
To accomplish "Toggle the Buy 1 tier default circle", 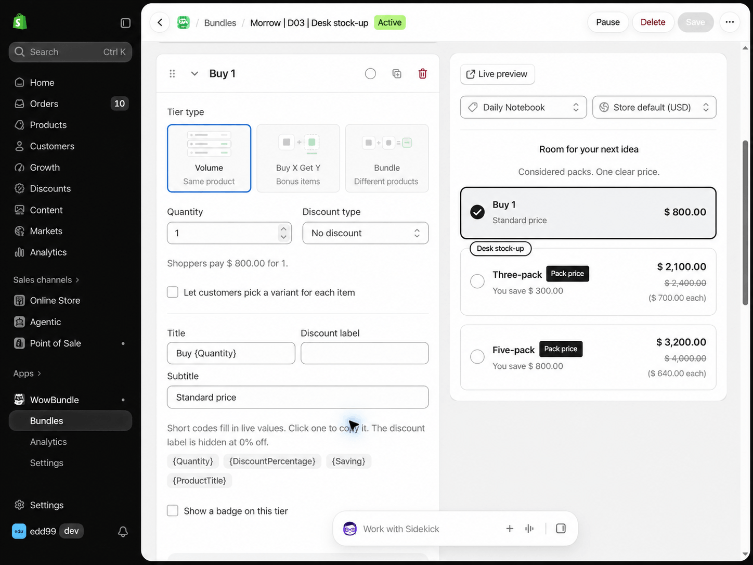I will [370, 74].
